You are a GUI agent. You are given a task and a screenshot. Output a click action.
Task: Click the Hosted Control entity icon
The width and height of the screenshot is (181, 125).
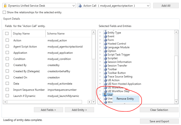[105, 43]
